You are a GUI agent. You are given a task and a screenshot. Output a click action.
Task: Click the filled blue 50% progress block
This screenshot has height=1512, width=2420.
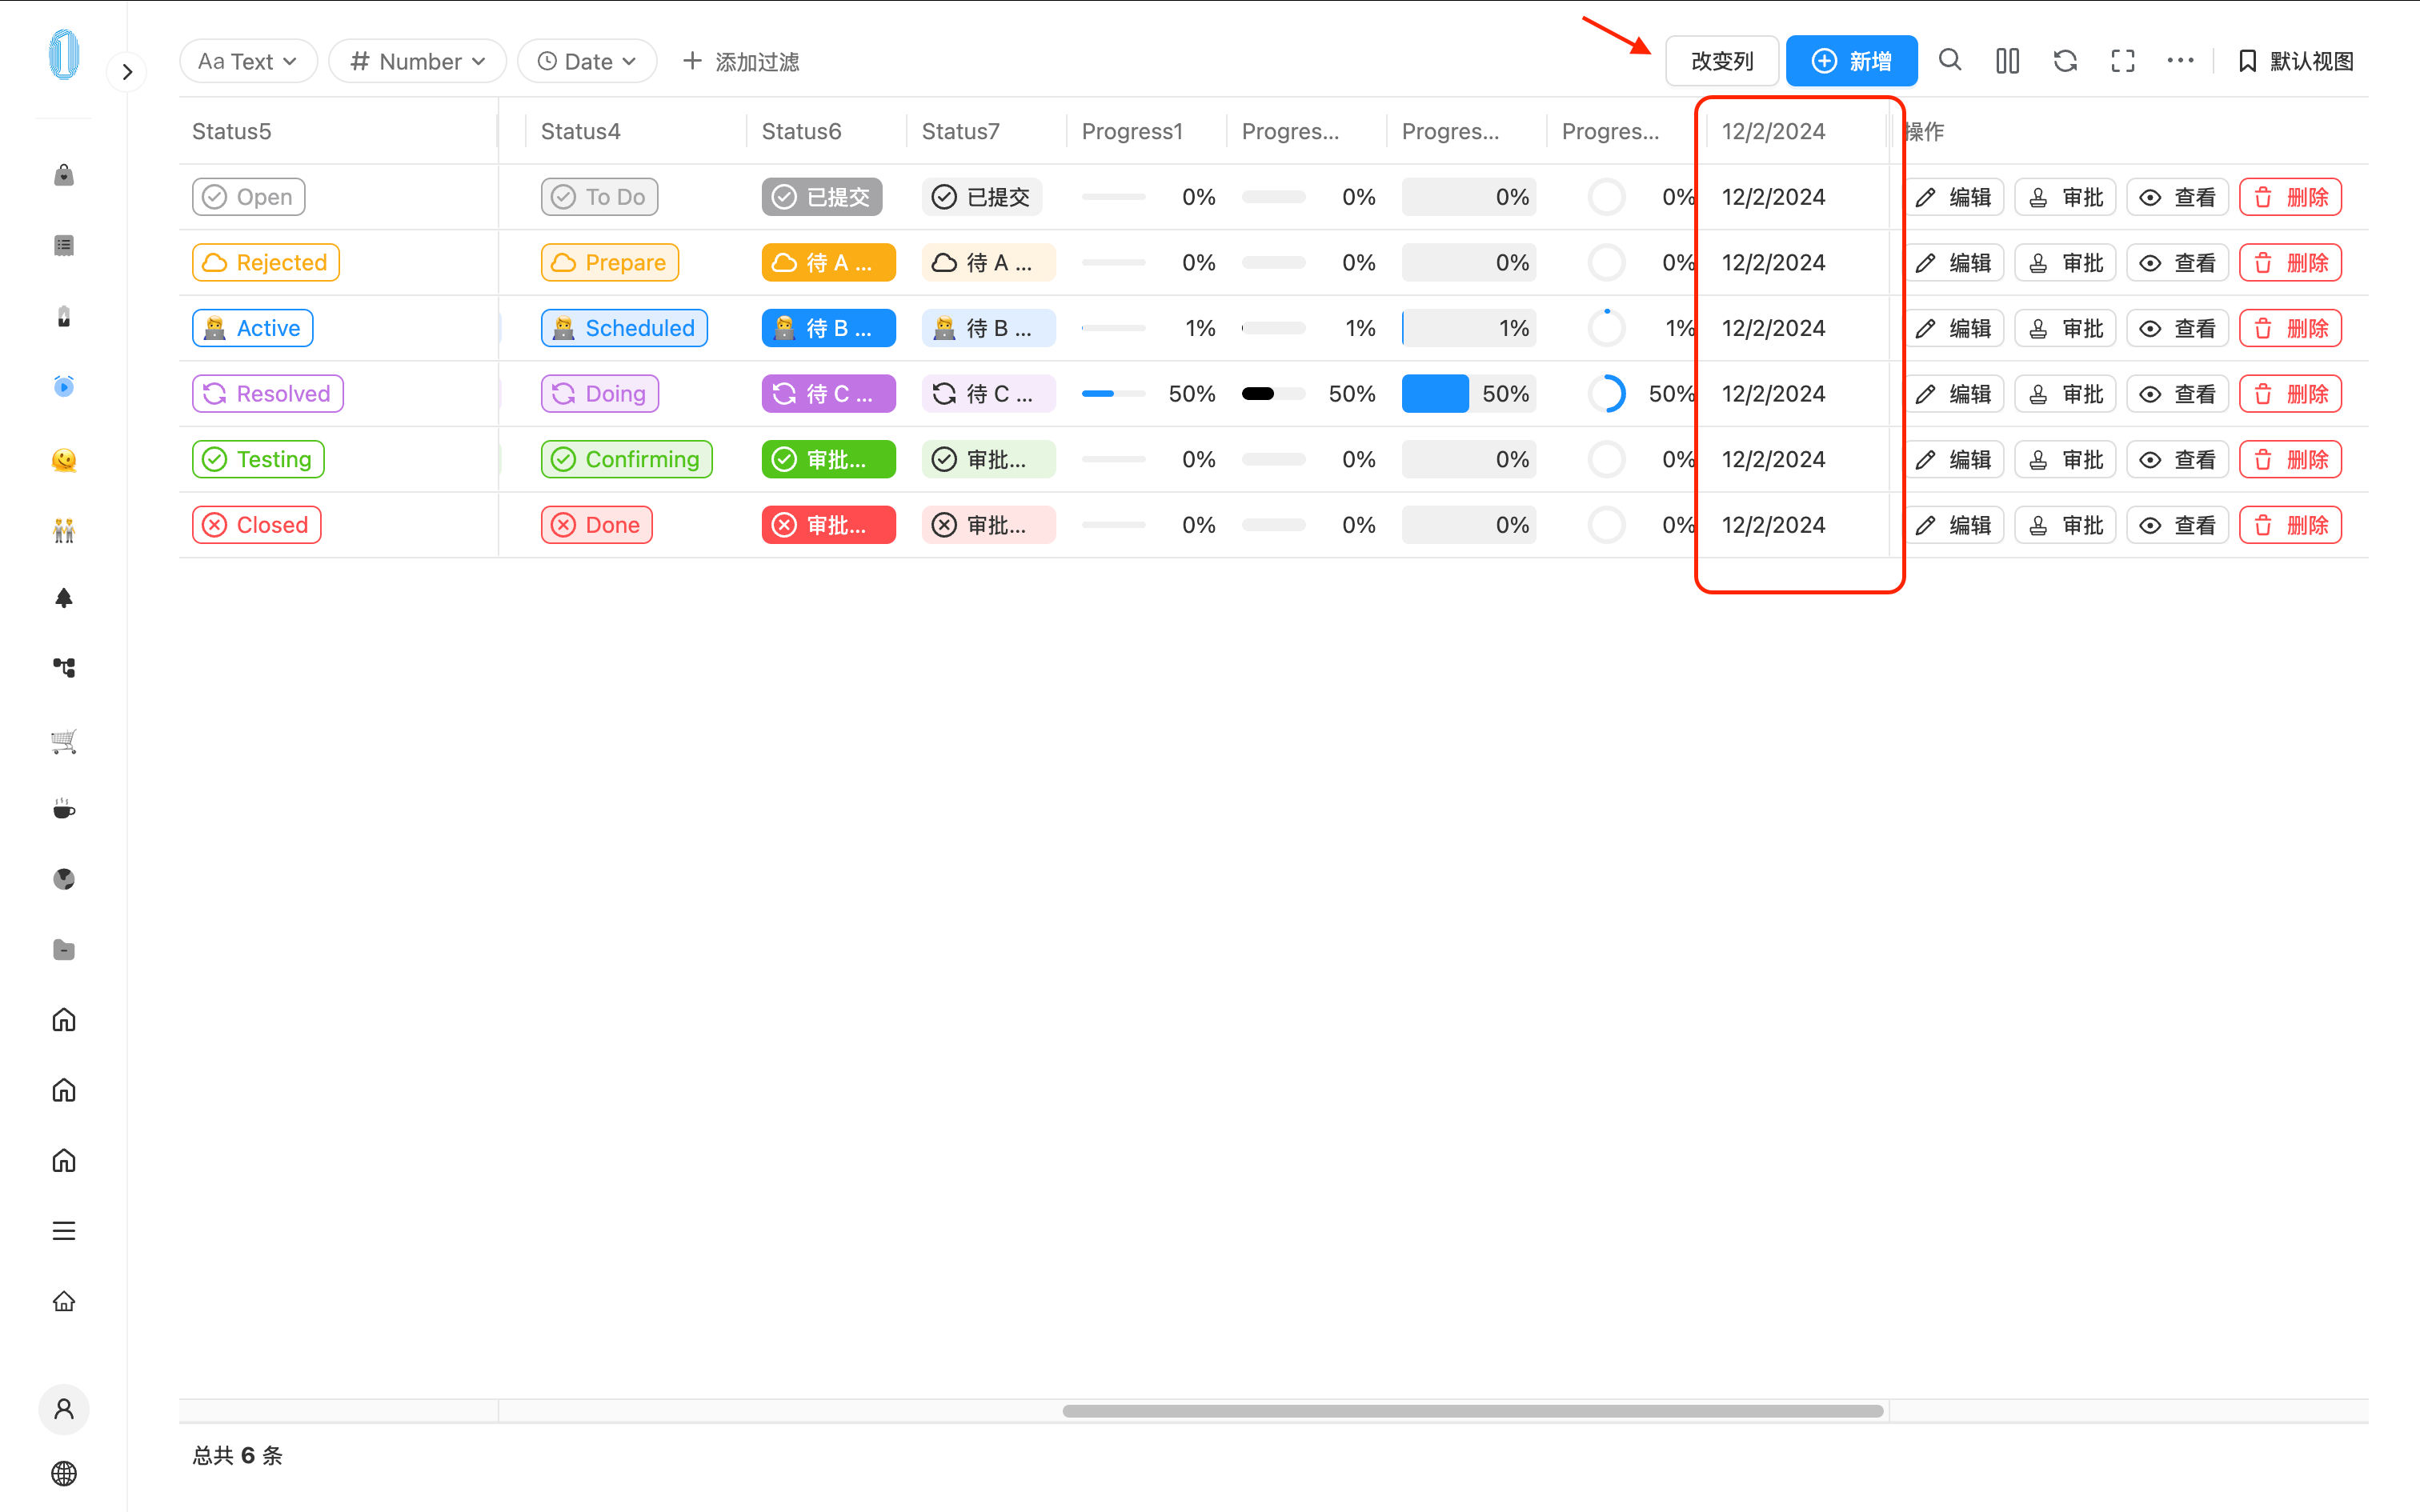tap(1435, 394)
